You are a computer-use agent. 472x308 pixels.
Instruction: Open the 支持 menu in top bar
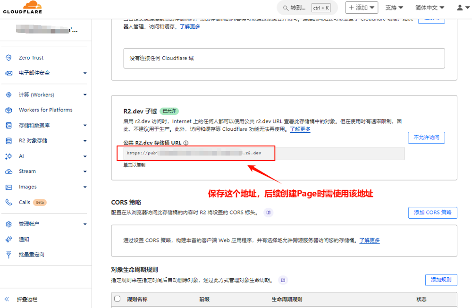click(x=394, y=8)
